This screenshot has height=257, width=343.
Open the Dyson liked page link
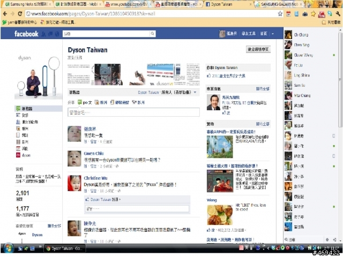(x=37, y=235)
